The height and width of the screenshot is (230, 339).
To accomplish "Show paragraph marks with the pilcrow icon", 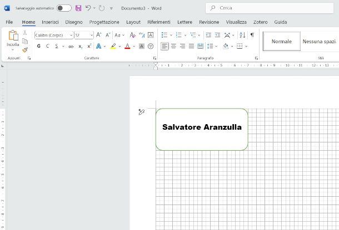I will (252, 34).
